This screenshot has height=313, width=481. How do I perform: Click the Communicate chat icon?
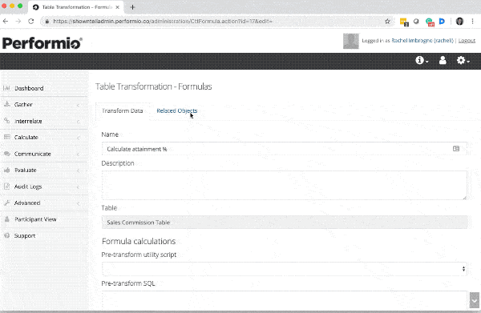(x=6, y=154)
